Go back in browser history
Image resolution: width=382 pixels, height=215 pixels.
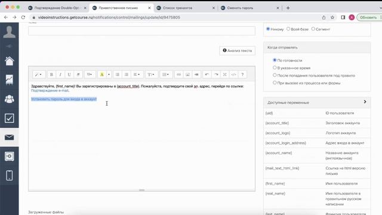click(x=6, y=17)
